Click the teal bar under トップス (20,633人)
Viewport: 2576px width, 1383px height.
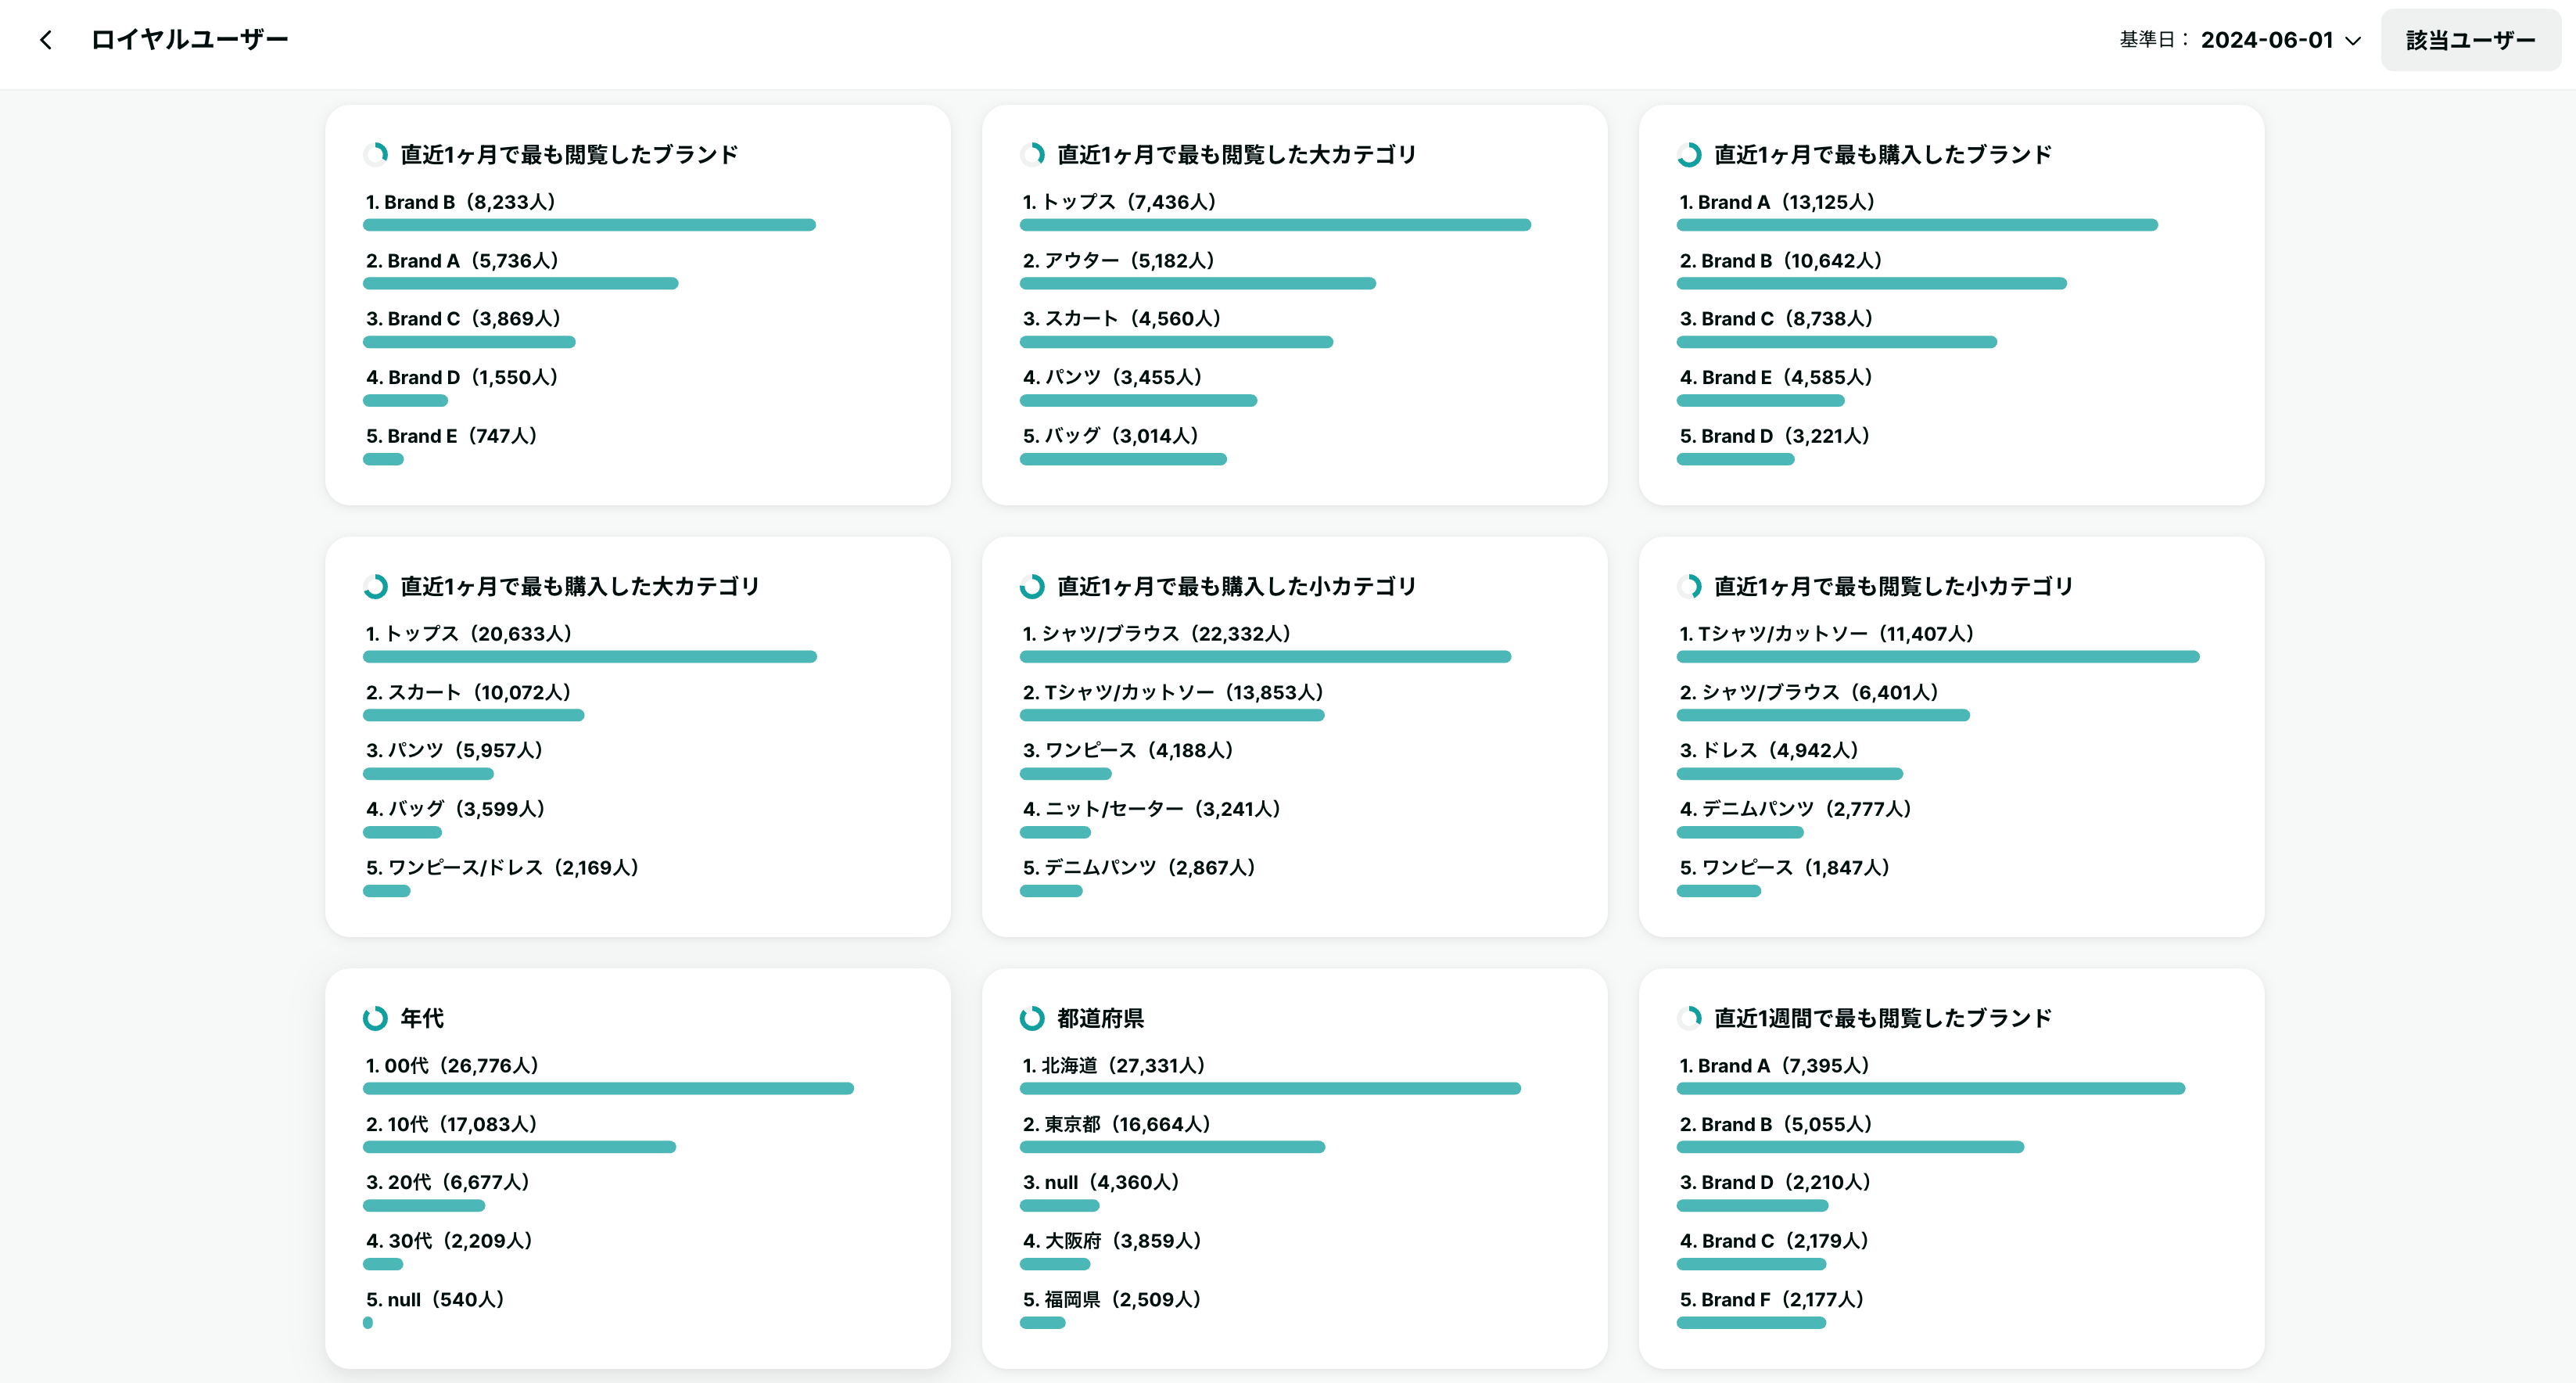point(590,657)
